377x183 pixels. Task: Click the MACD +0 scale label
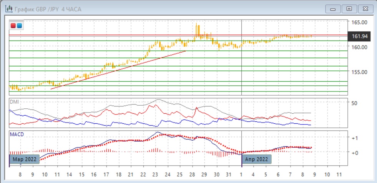355,152
